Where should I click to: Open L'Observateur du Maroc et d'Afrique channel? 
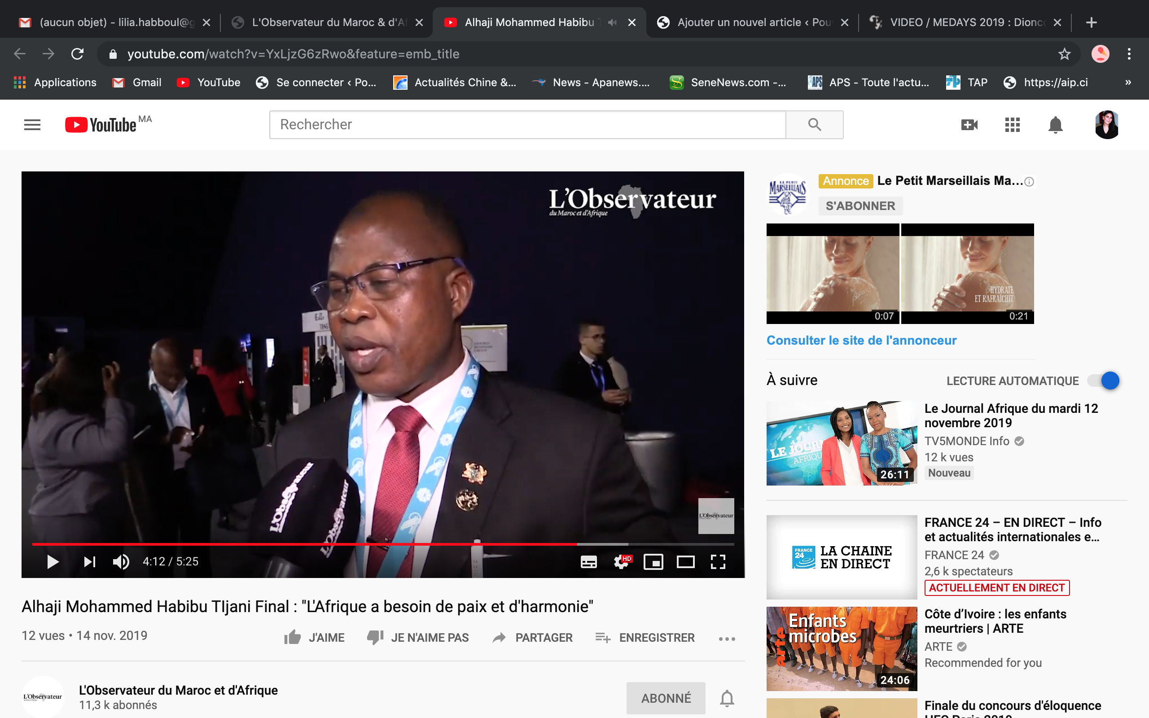[179, 691]
